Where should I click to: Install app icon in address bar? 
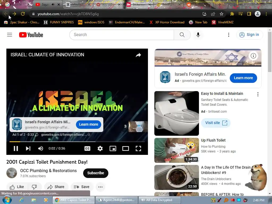[x=205, y=14]
